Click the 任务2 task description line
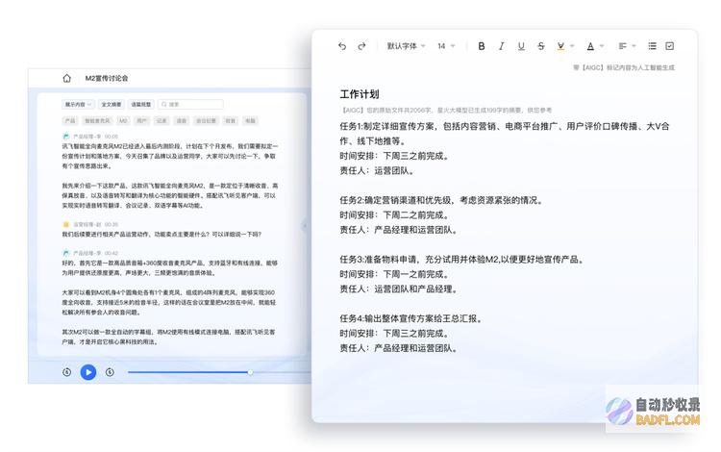This screenshot has height=452, width=721. (442, 200)
